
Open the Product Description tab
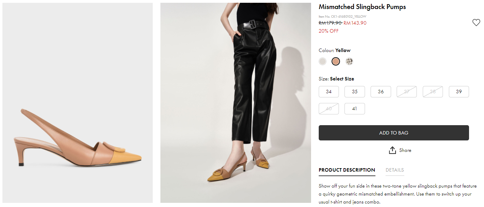[347, 170]
